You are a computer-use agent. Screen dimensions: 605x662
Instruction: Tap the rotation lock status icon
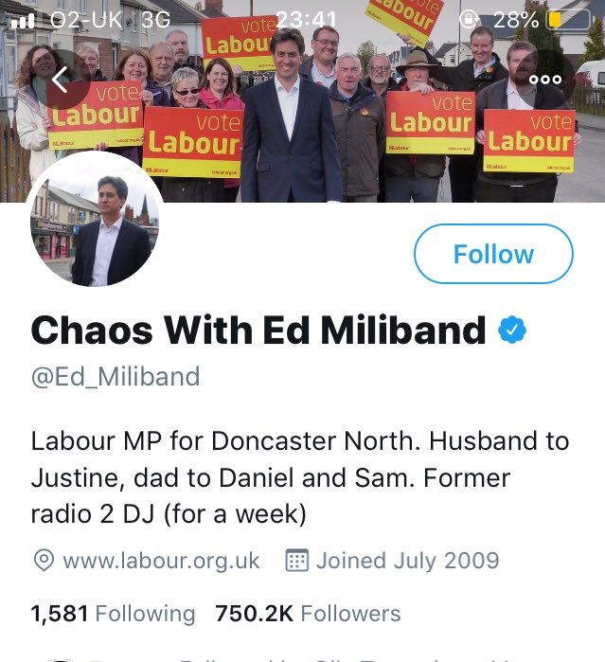click(467, 19)
